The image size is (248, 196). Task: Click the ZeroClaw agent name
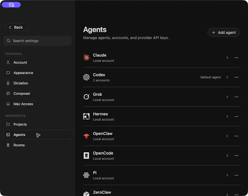pos(102,192)
